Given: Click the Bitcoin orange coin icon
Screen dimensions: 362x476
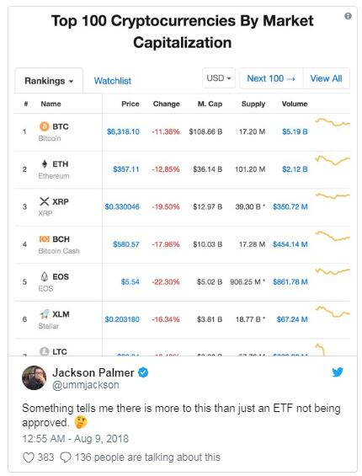Looking at the screenshot, I should pyautogui.click(x=45, y=126).
